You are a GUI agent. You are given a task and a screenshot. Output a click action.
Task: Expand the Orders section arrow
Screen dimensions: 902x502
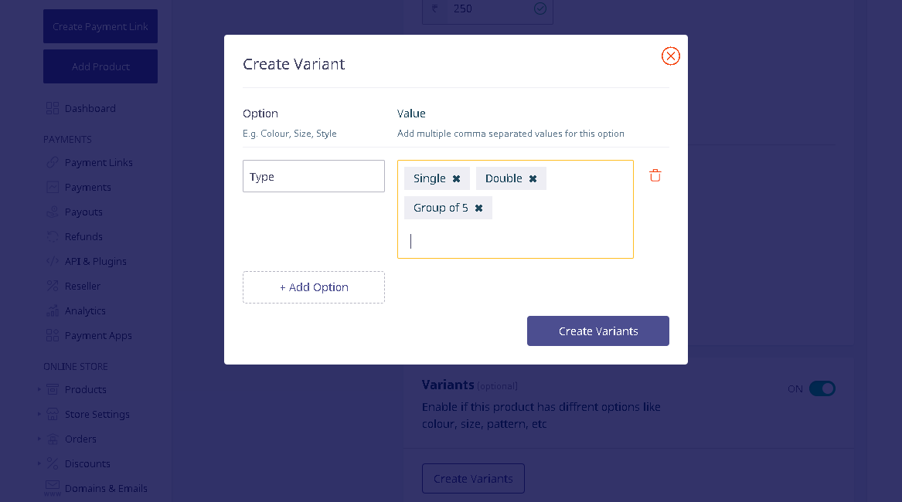pos(39,439)
